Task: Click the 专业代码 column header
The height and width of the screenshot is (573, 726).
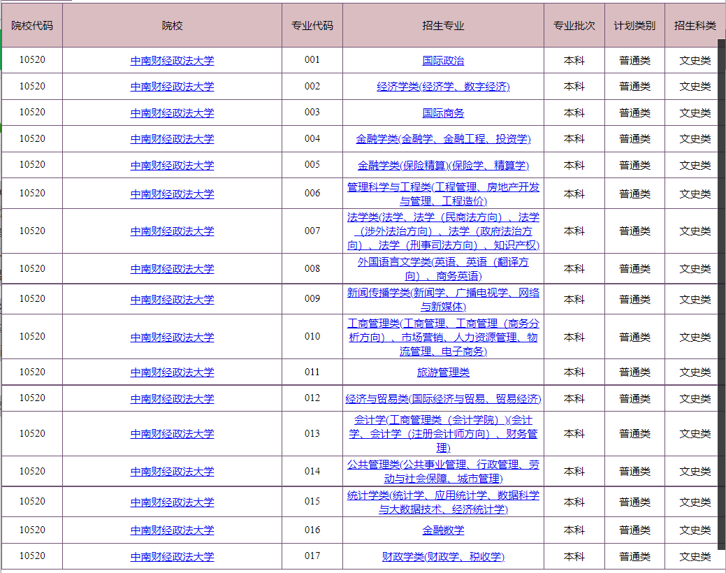Action: [x=312, y=25]
